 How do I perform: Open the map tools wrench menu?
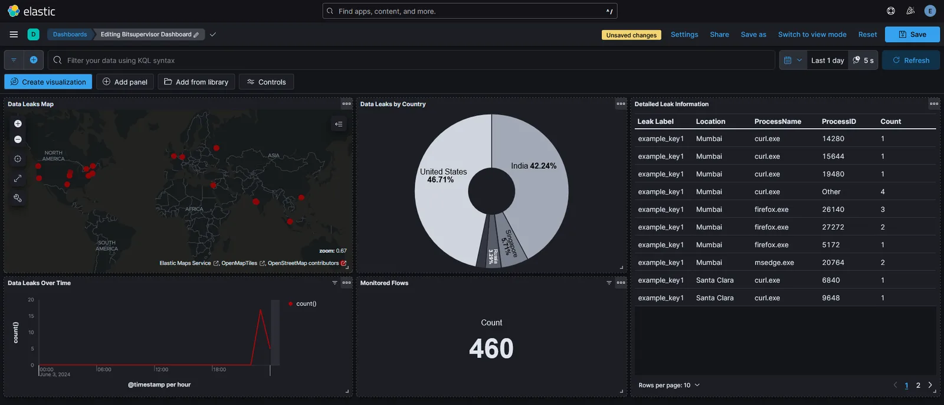click(18, 198)
